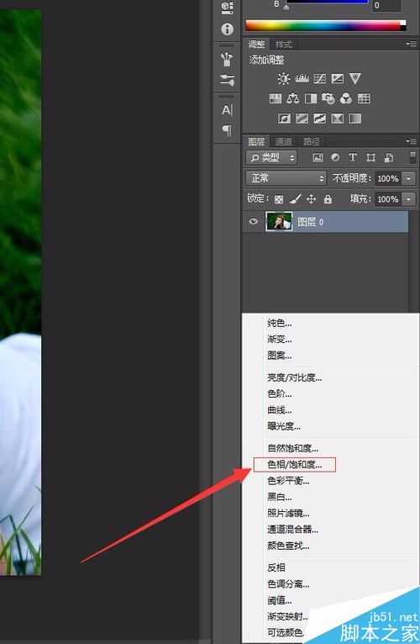This screenshot has height=644, width=420.
Task: Choose 自然饱和度... menu entry
Action: [x=292, y=448]
